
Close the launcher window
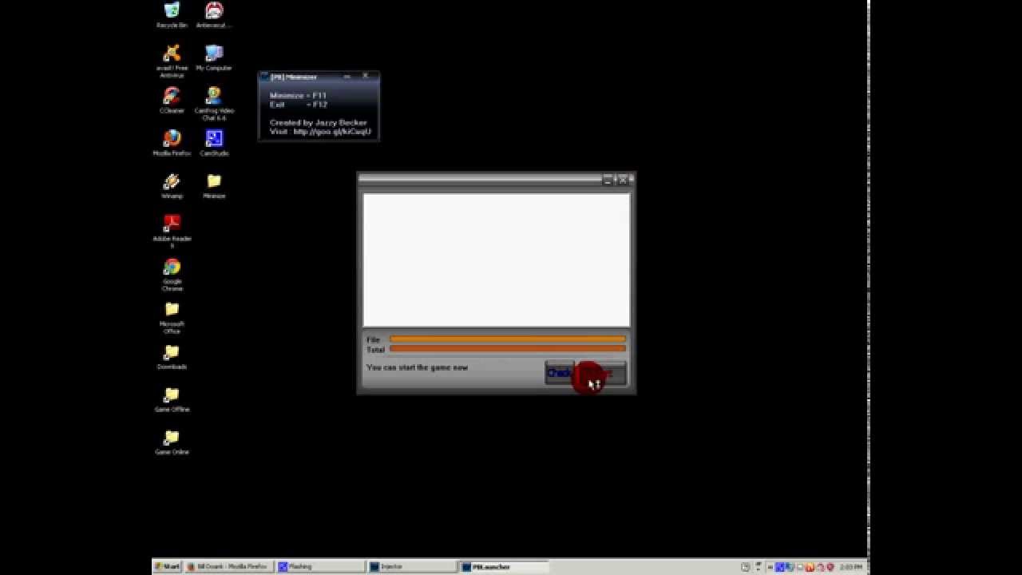tap(624, 180)
